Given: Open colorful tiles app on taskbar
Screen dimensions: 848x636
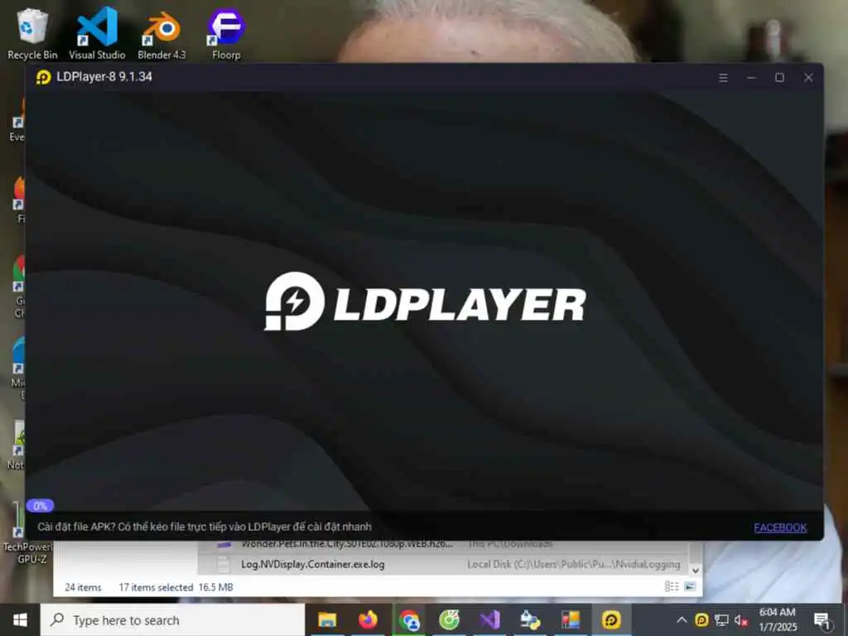Looking at the screenshot, I should [x=571, y=619].
